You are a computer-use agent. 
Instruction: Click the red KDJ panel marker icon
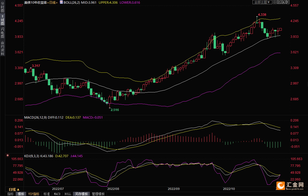[8, 155]
